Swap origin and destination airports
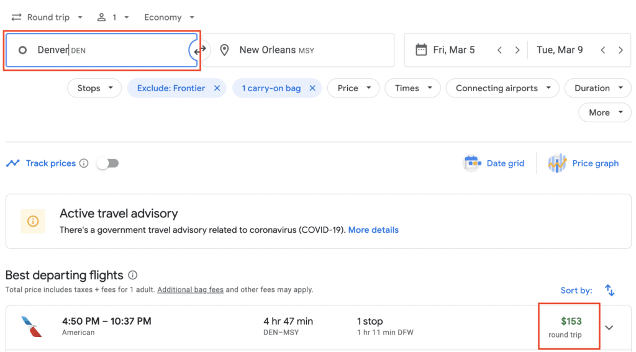The height and width of the screenshot is (352, 636). point(200,50)
